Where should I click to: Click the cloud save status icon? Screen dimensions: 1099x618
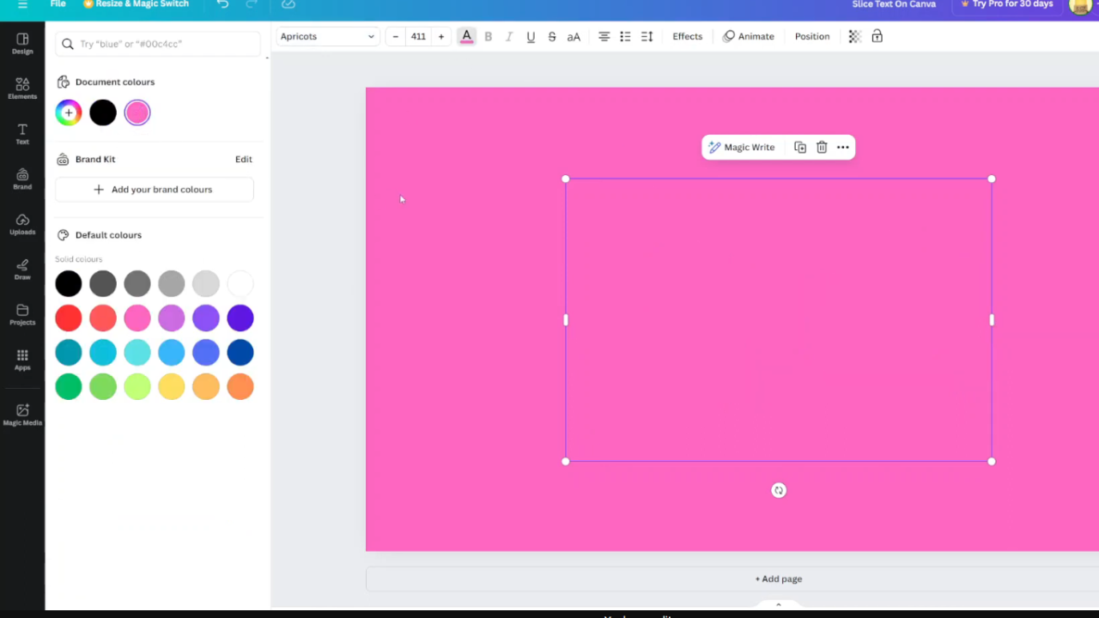coord(288,4)
